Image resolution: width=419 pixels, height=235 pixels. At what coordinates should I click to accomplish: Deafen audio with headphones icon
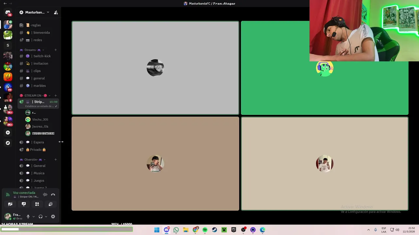[41, 216]
